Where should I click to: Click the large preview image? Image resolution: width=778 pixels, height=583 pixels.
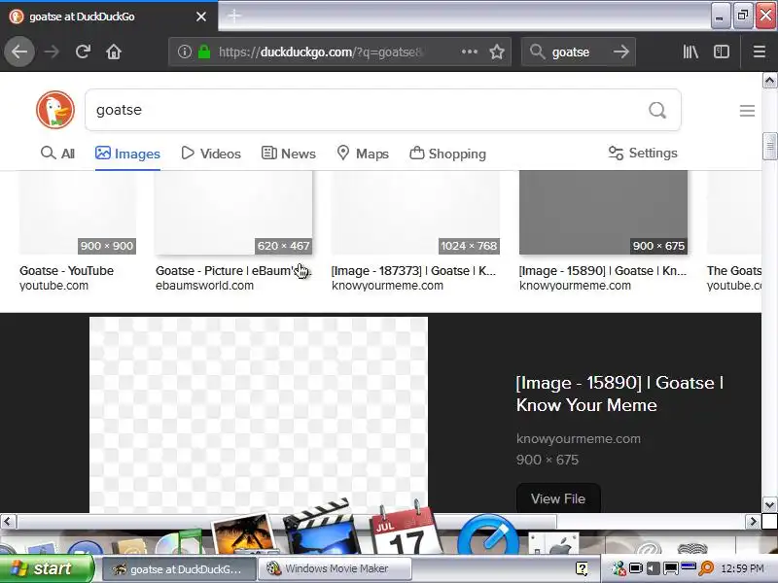[x=259, y=415]
